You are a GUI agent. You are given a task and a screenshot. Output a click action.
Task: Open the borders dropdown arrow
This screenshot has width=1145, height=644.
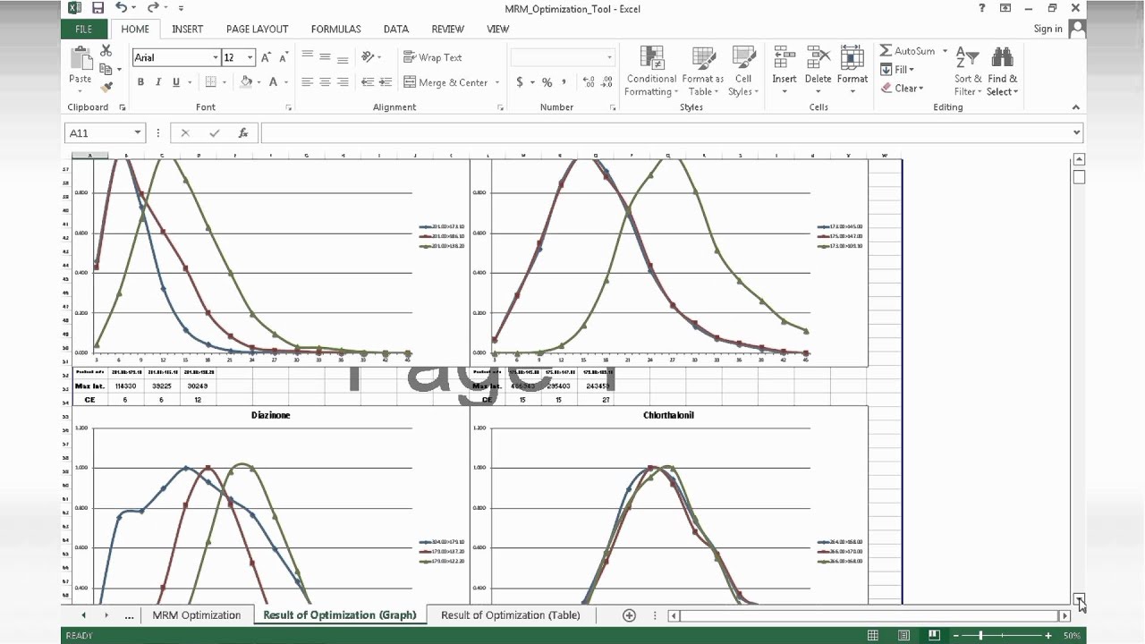point(225,82)
